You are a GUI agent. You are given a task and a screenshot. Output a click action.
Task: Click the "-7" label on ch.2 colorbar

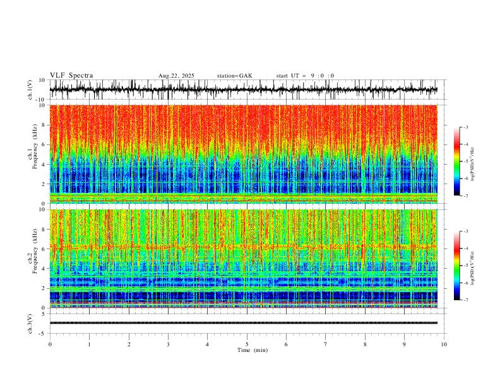(x=466, y=300)
